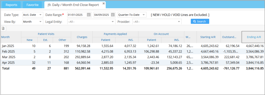
Task: Click the start date input field
Action: [x=77, y=15]
